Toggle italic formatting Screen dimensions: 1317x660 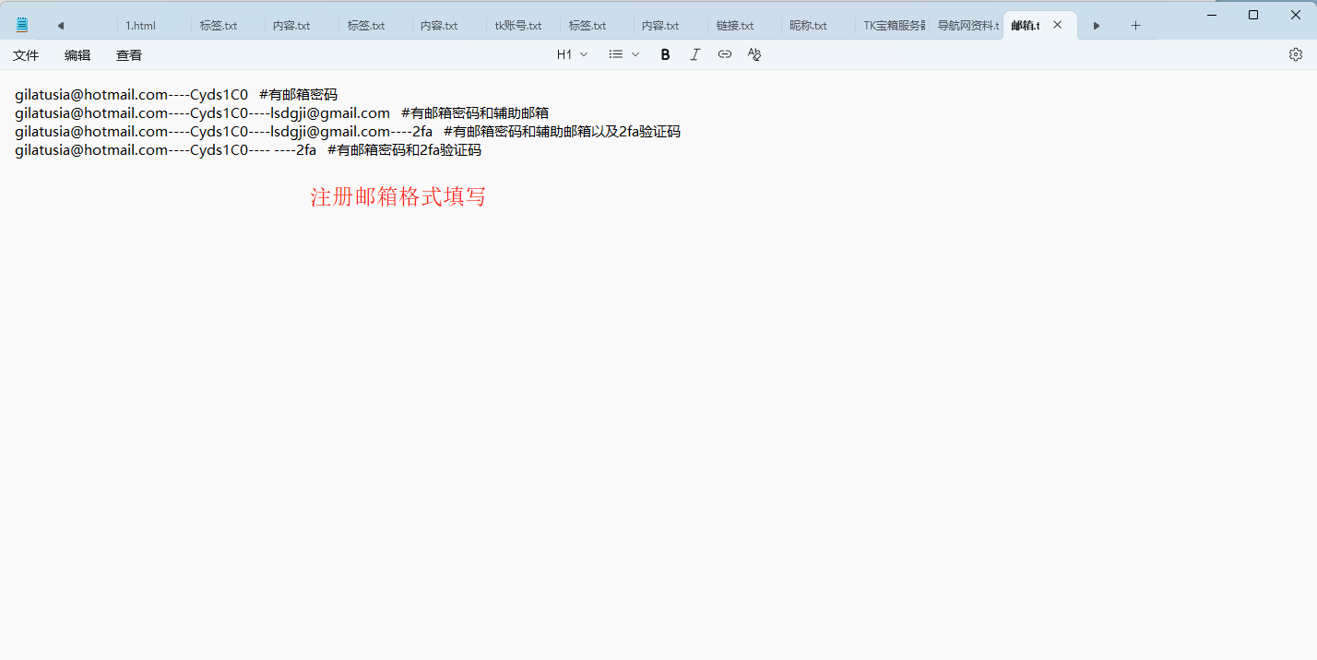695,54
